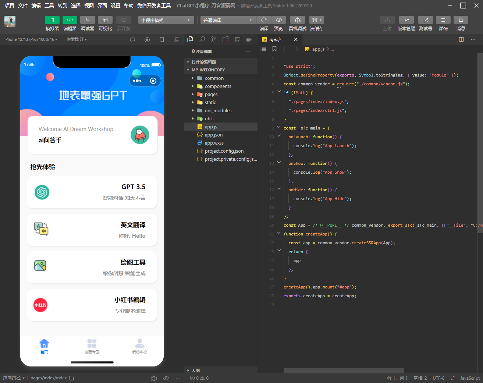
Task: Launch 云开发 cloud development
Action: 123,19
